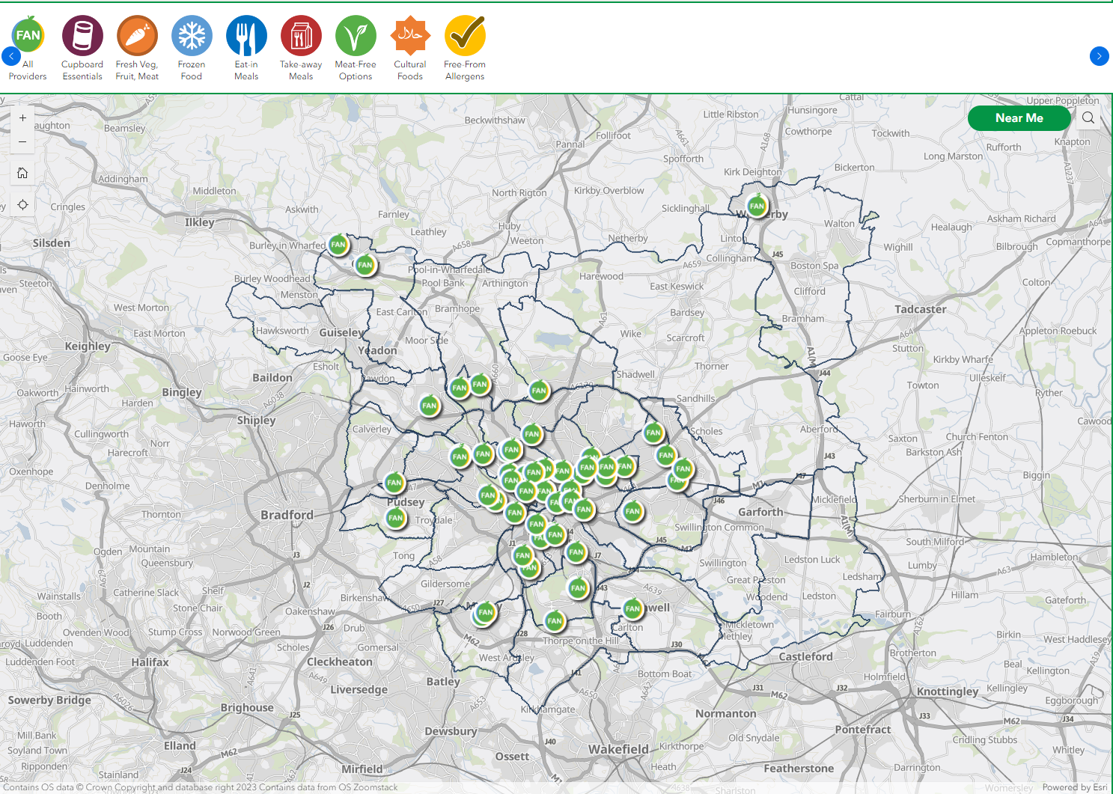This screenshot has height=794, width=1113.
Task: Show Meat-Free Options providers
Action: click(x=356, y=36)
